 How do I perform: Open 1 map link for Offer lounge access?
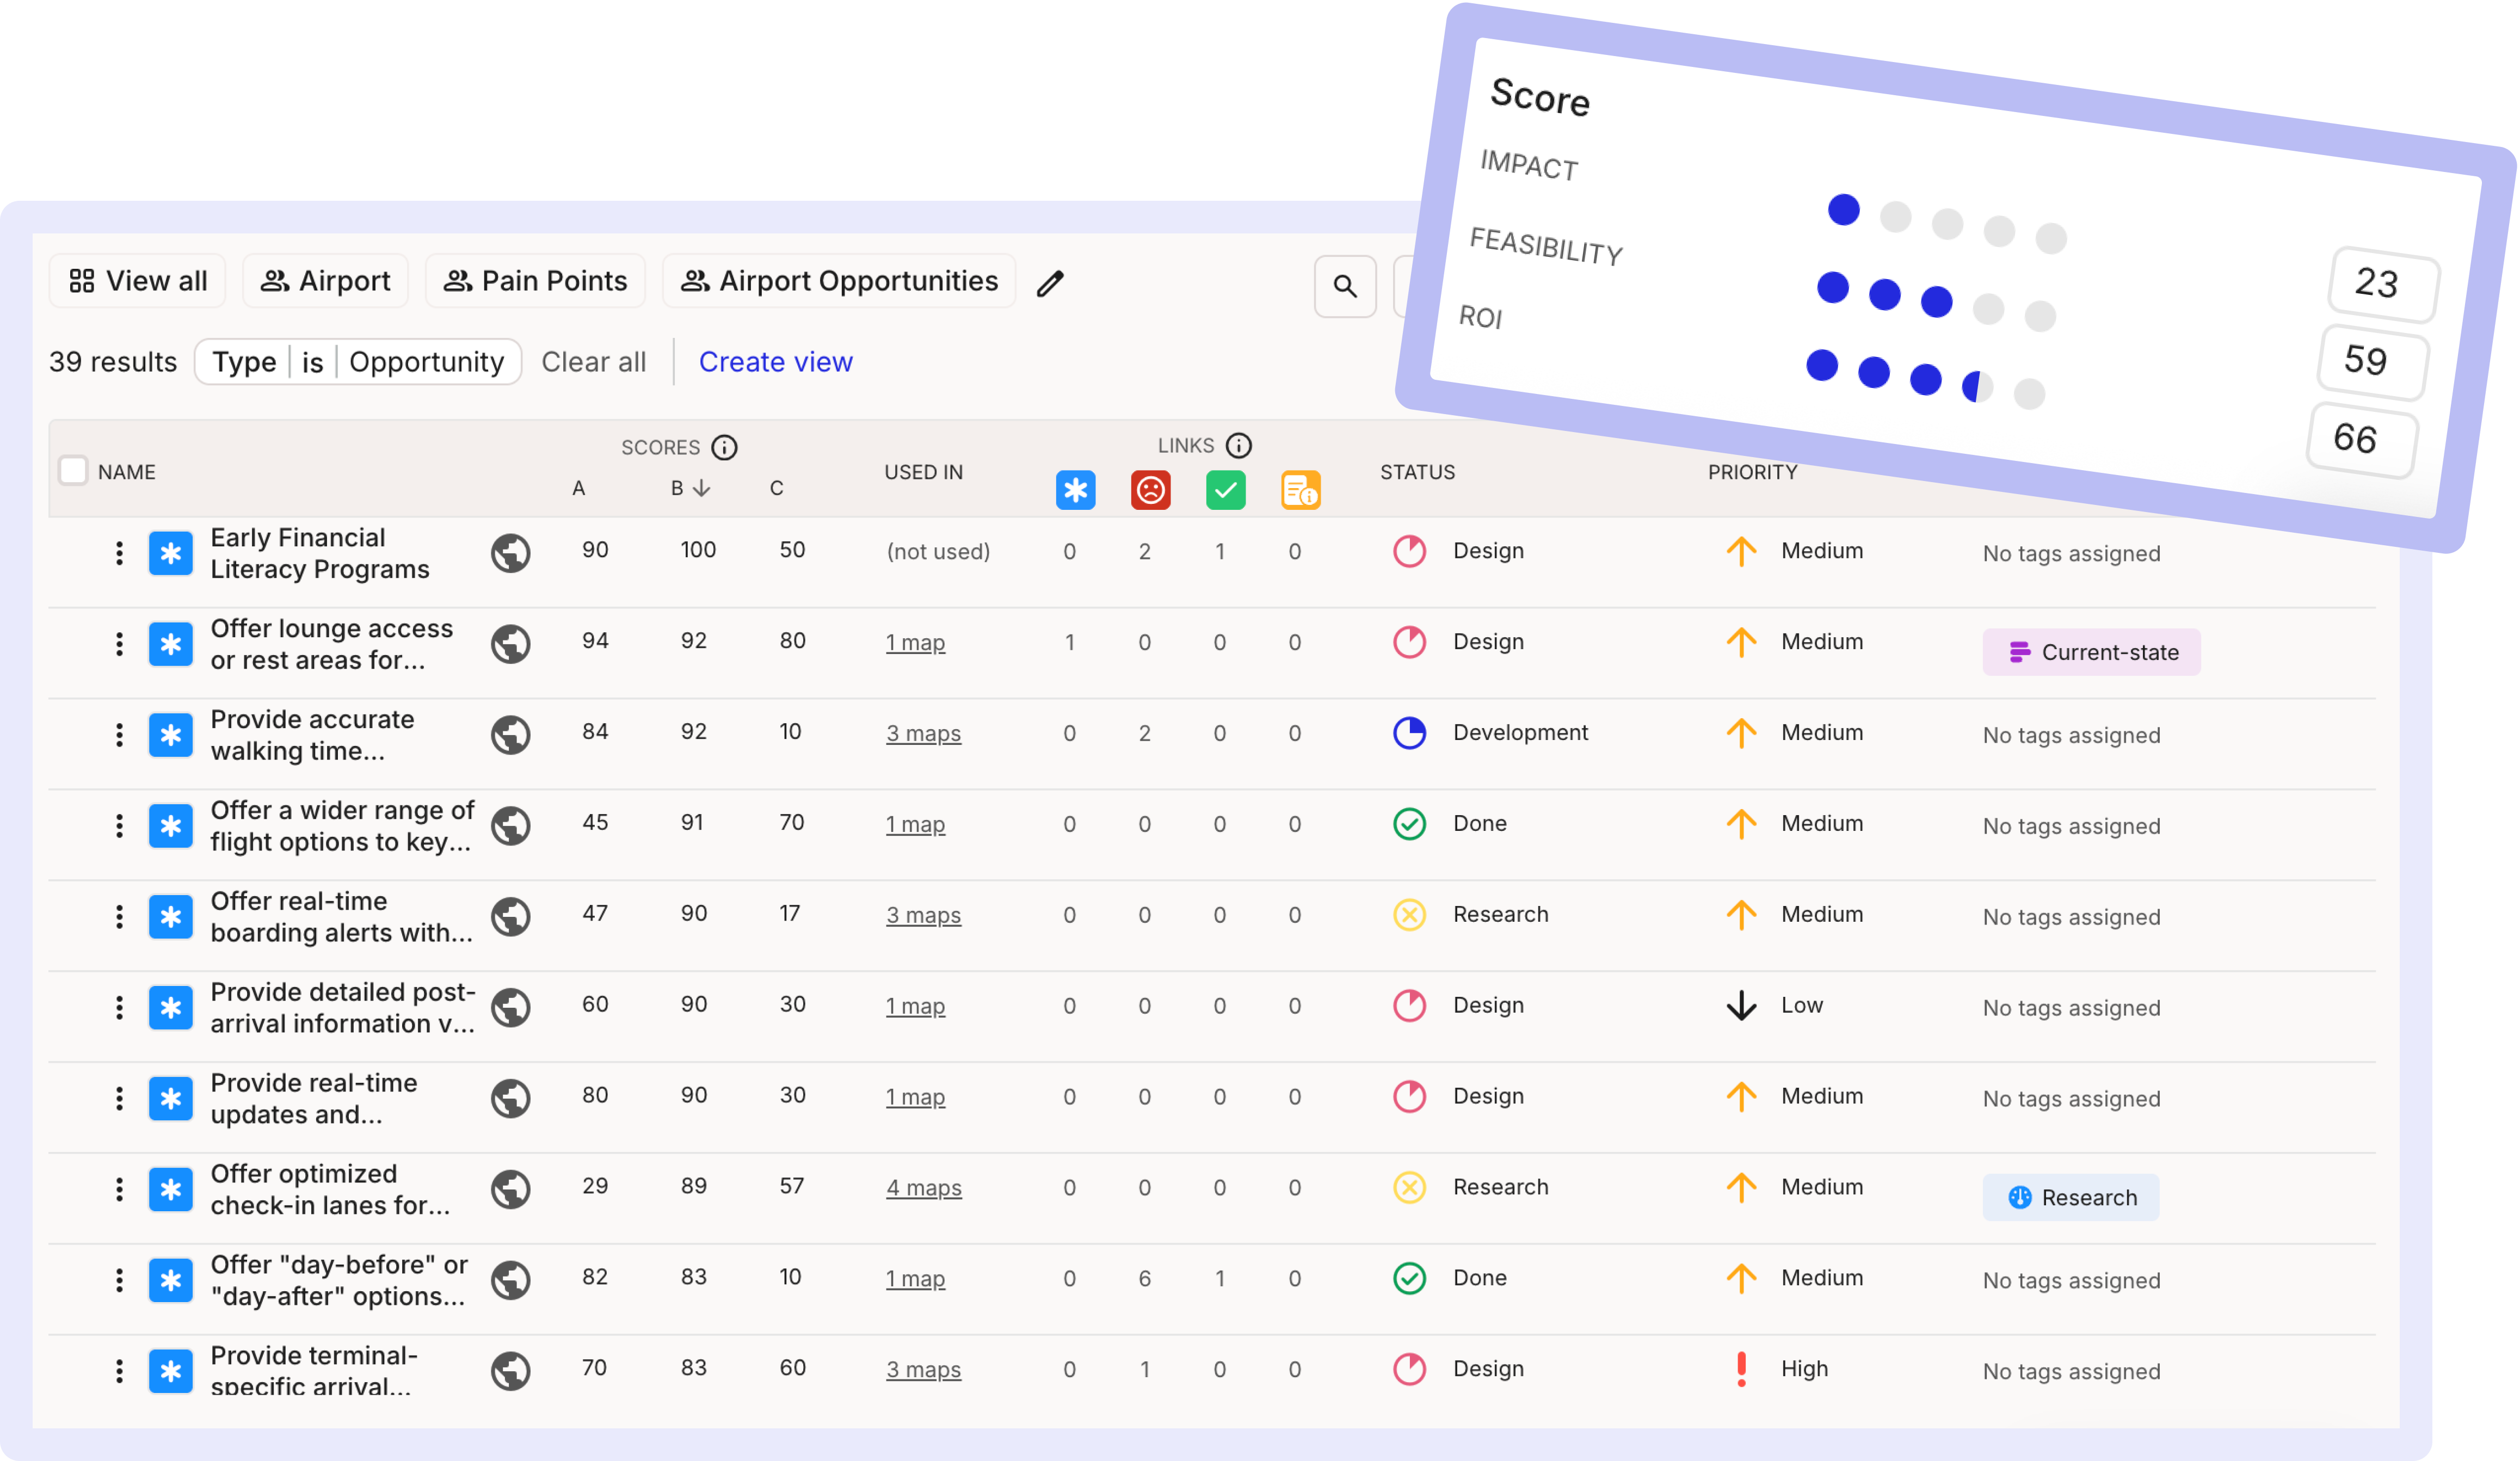(x=915, y=643)
